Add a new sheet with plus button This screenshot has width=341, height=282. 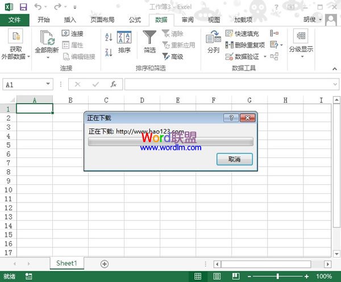coord(105,264)
